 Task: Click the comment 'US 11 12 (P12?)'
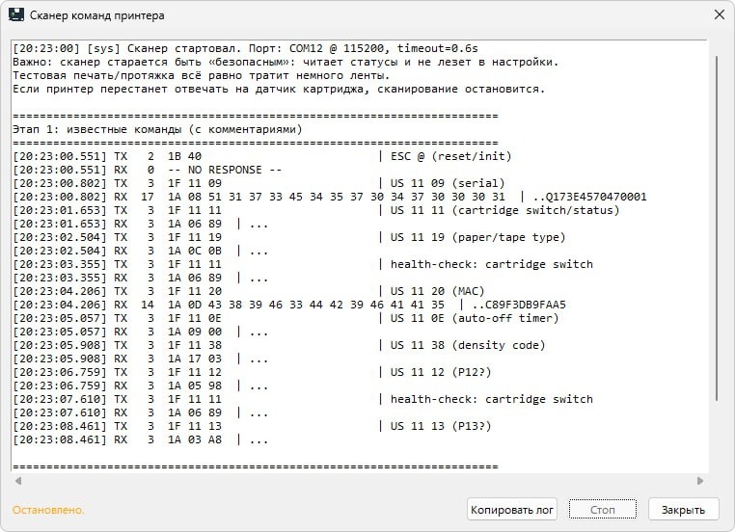point(441,372)
